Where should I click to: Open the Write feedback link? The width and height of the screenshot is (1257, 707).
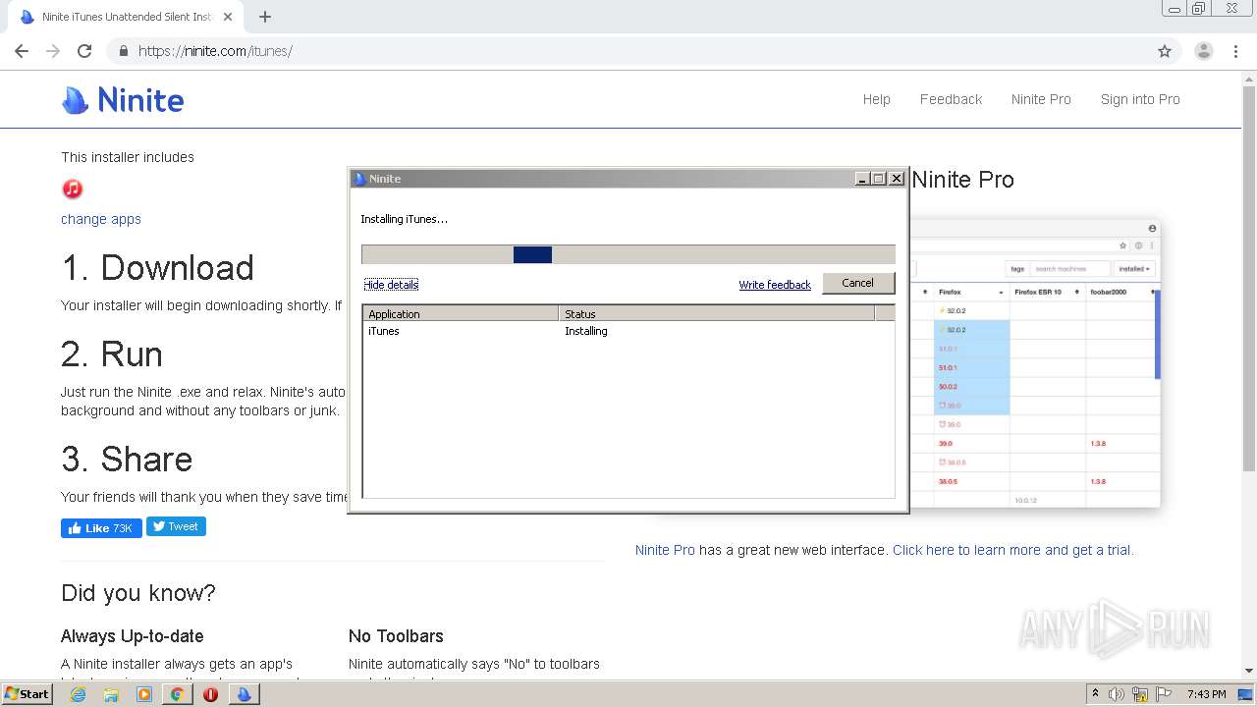[775, 285]
